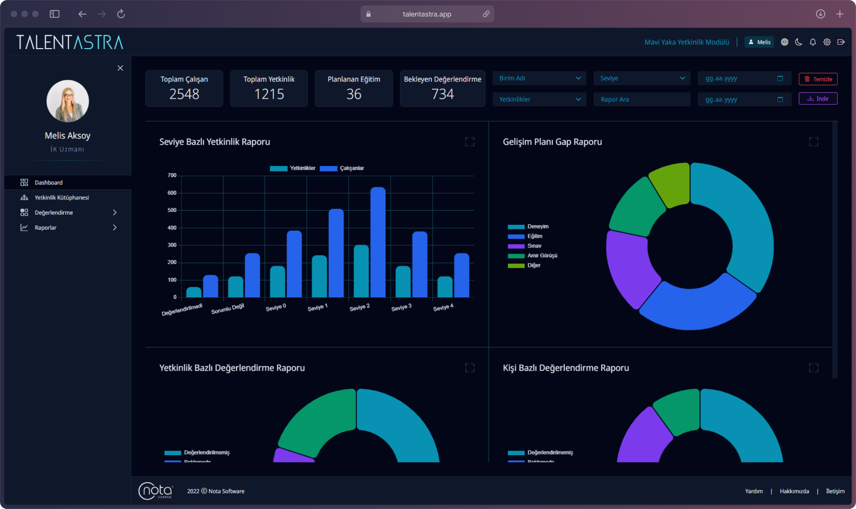Open the Birim Adı dropdown
The height and width of the screenshot is (509, 856).
tap(539, 78)
